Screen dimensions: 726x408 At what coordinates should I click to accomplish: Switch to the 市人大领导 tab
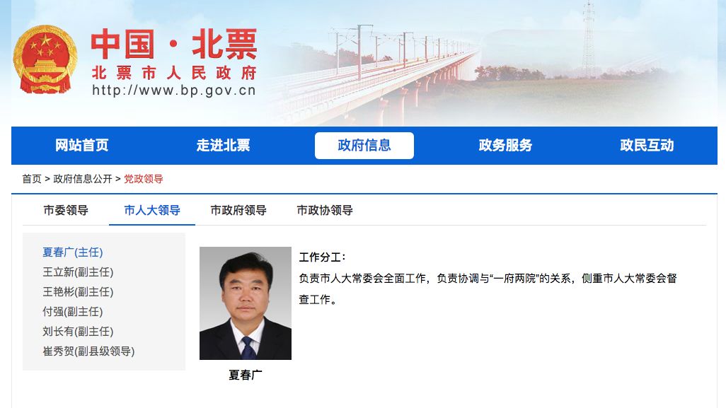click(152, 211)
